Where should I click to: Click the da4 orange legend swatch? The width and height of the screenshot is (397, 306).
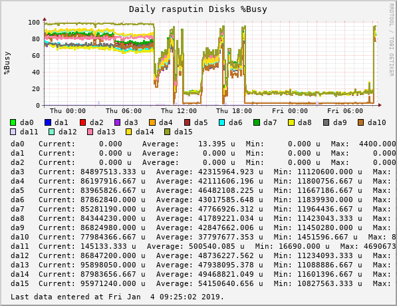[x=152, y=122]
